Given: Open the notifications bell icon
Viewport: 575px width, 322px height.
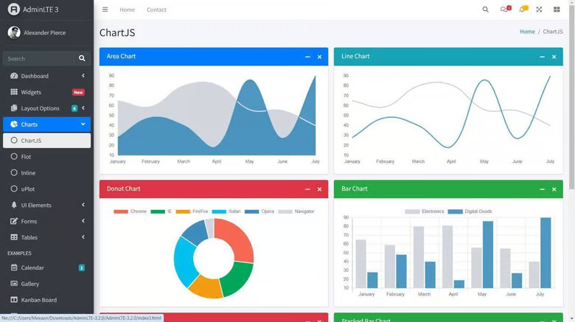Looking at the screenshot, I should (522, 10).
